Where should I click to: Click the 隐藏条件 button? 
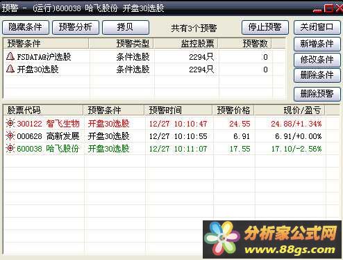(26, 27)
